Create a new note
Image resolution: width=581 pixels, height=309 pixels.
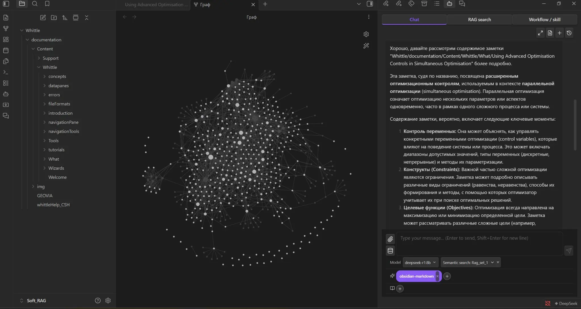(x=43, y=18)
